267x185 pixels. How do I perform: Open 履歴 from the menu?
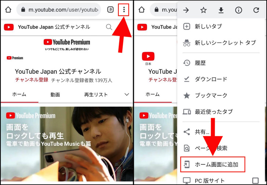221,63
